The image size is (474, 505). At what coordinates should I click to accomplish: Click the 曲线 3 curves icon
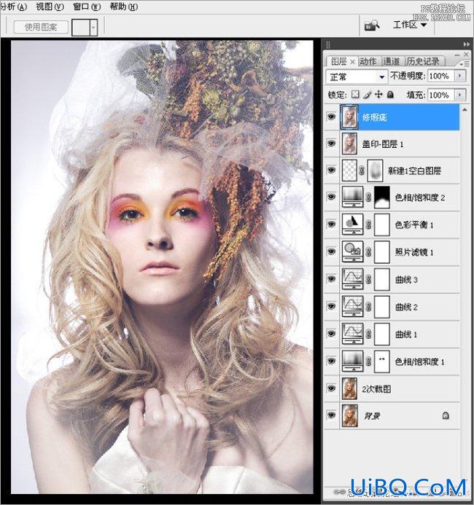click(352, 279)
